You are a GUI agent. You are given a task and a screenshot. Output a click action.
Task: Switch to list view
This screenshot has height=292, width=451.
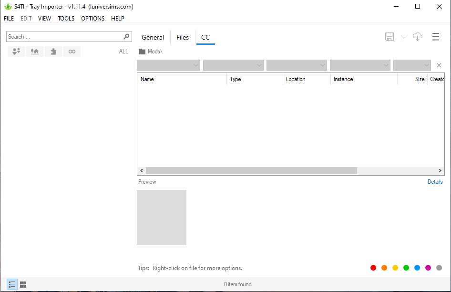tap(12, 284)
